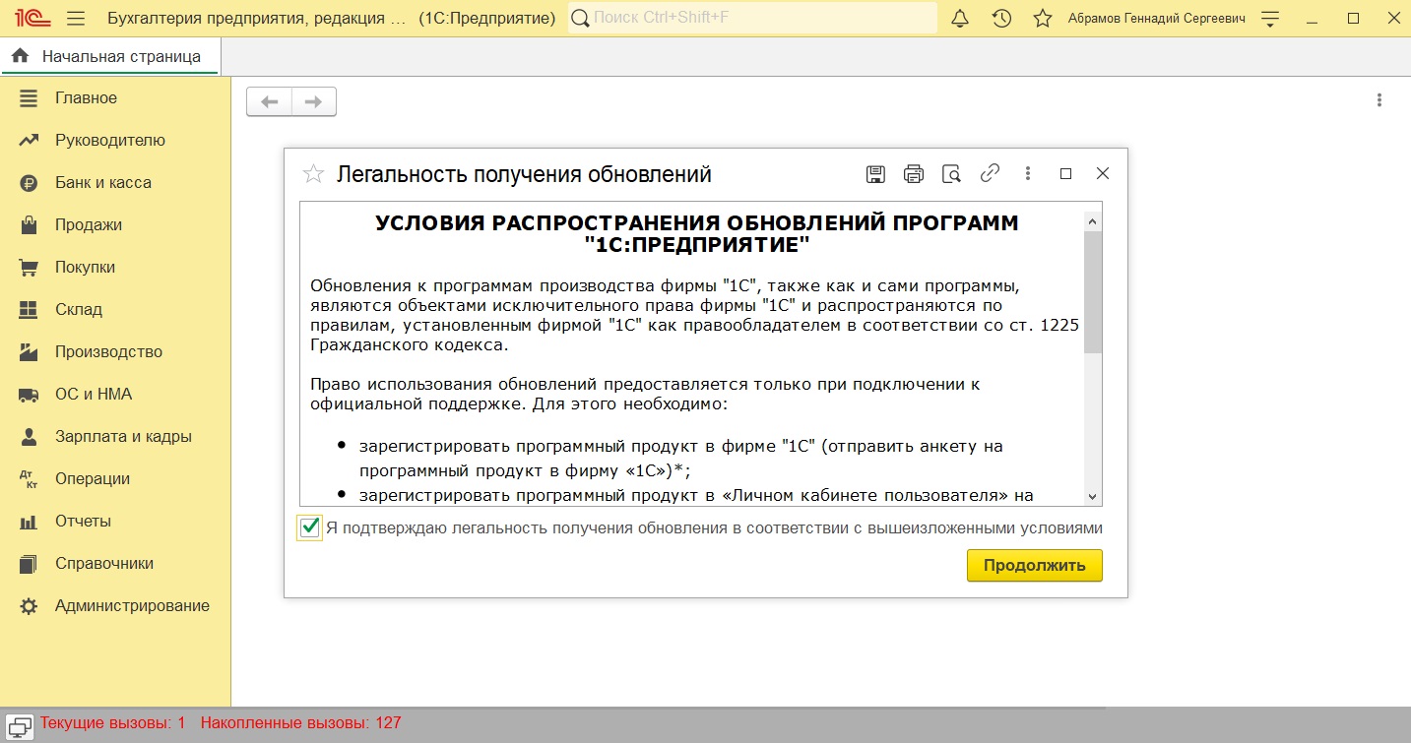1411x743 pixels.
Task: Click Накопленные вызовы: 127 status text
Action: point(301,722)
